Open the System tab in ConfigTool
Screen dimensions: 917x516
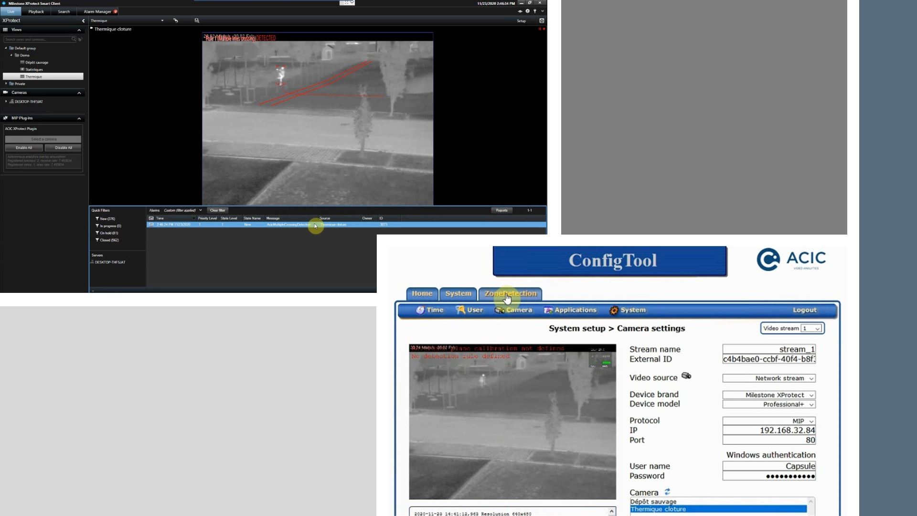458,294
